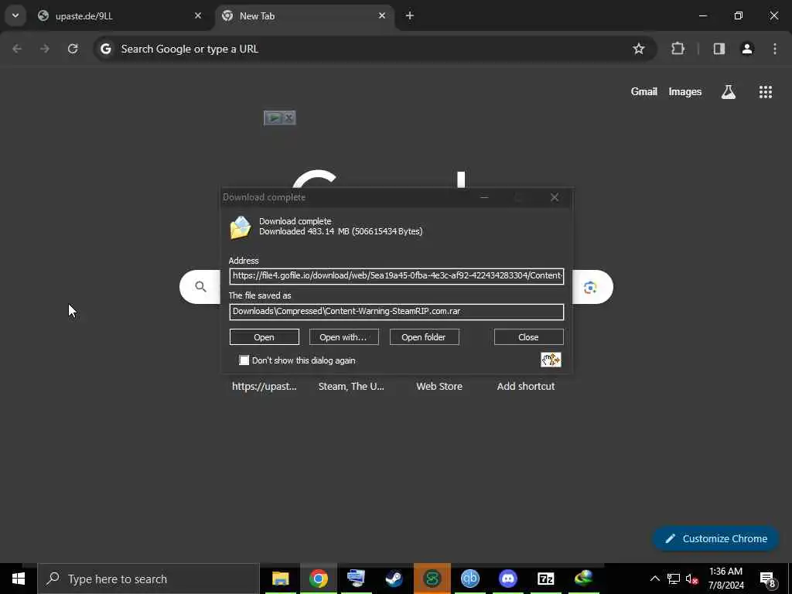Viewport: 792px width, 594px height.
Task: Click the browser forward arrow
Action: point(45,49)
